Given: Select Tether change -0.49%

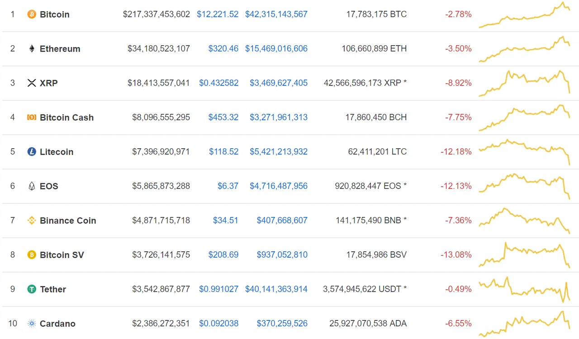Looking at the screenshot, I should coord(458,289).
